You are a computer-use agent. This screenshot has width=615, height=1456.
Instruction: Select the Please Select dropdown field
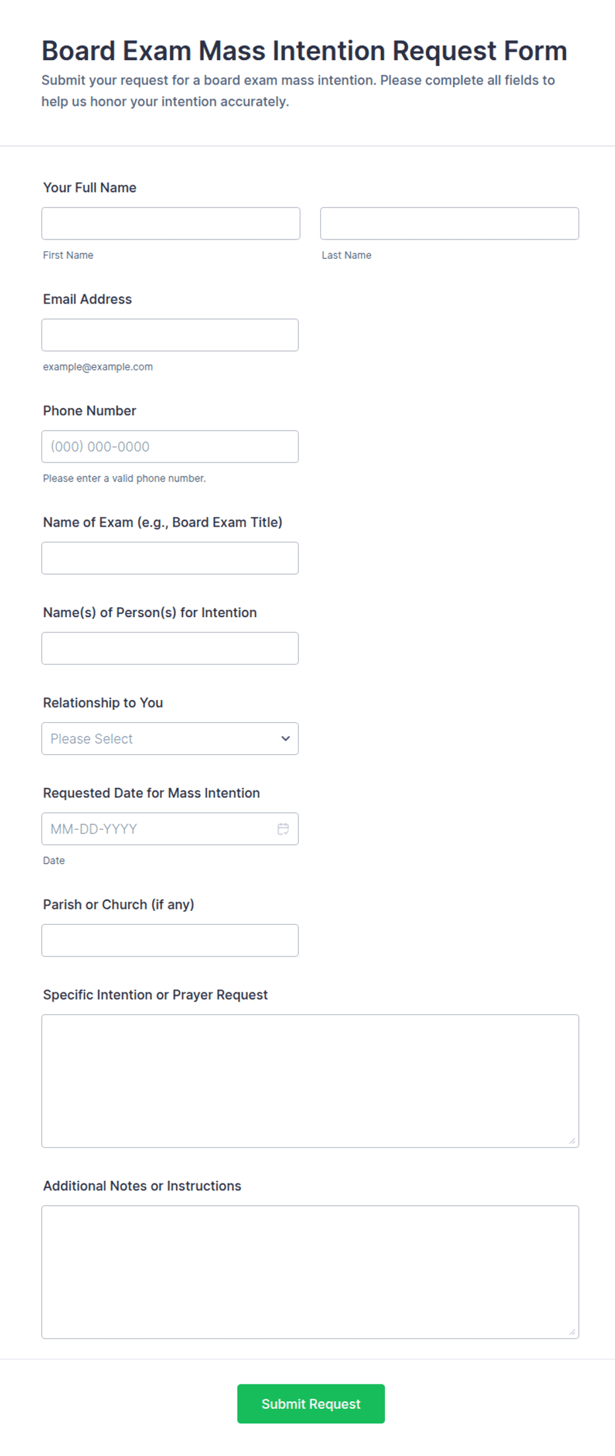click(x=170, y=738)
